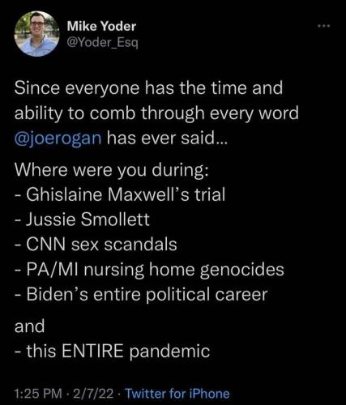346x405 pixels.
Task: Click the PA/MI nursing home genocides bullet
Action: point(149,270)
